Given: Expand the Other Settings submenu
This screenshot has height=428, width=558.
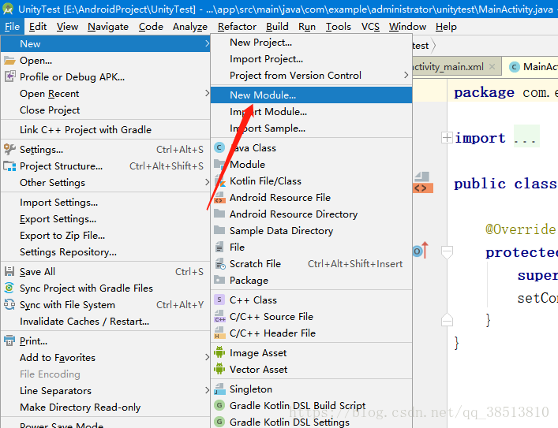Looking at the screenshot, I should click(207, 182).
